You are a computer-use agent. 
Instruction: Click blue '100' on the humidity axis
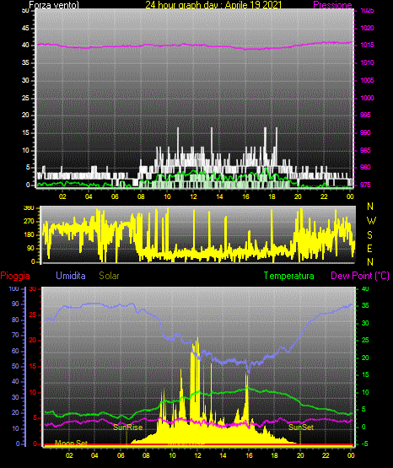point(13,288)
